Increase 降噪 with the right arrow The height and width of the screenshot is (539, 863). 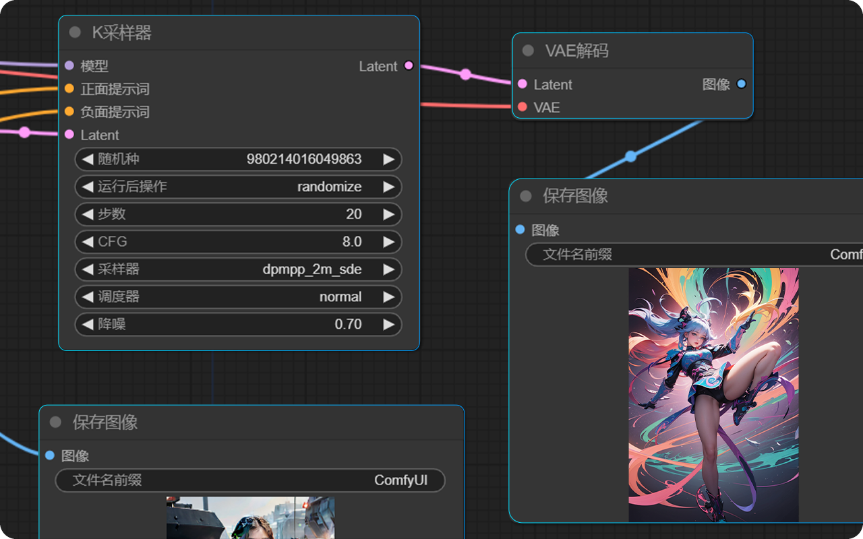point(389,324)
